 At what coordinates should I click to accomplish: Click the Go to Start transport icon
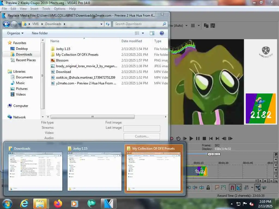tap(211, 139)
